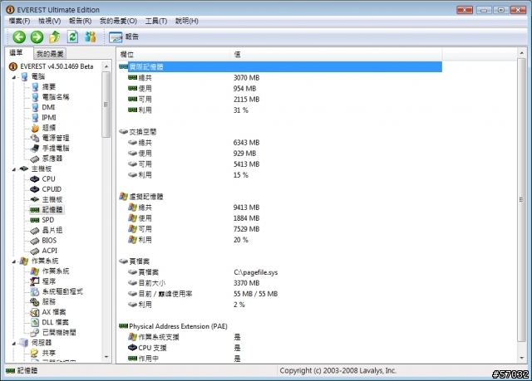Select the Physical Address Extension (PAE) row

(x=178, y=326)
